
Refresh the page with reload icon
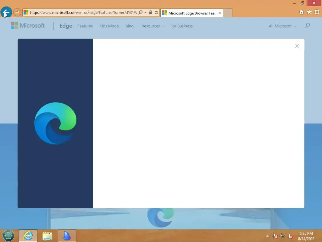(x=156, y=12)
